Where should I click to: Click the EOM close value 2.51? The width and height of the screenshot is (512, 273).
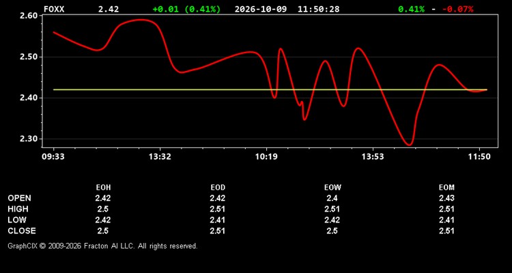446,231
